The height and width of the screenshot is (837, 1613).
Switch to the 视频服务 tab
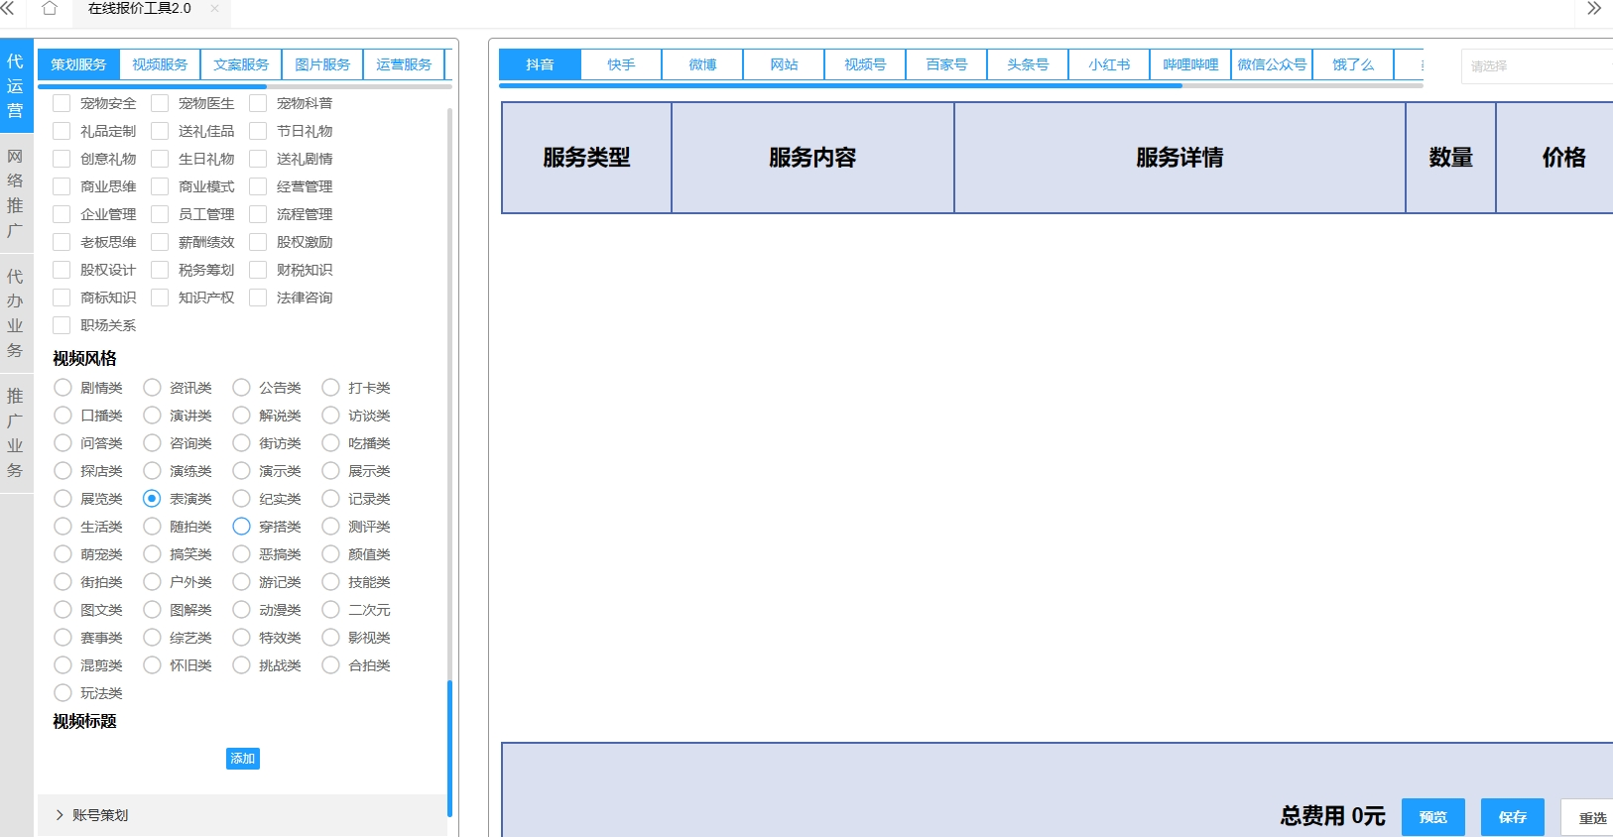(160, 64)
